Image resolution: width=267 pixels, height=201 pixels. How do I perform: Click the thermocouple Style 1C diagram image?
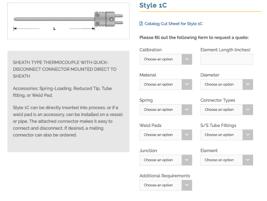click(68, 21)
